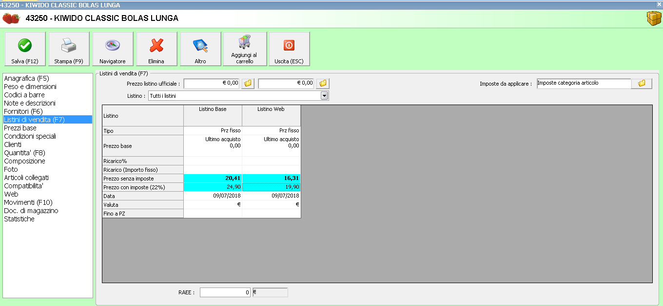Show the Foto section

(x=48, y=169)
